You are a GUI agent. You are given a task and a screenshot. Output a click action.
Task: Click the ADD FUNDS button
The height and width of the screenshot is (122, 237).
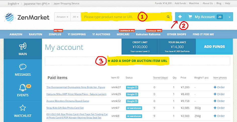[214, 47]
